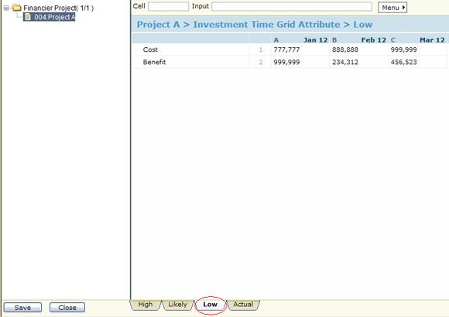Switch to the Likely tab

[x=177, y=305]
